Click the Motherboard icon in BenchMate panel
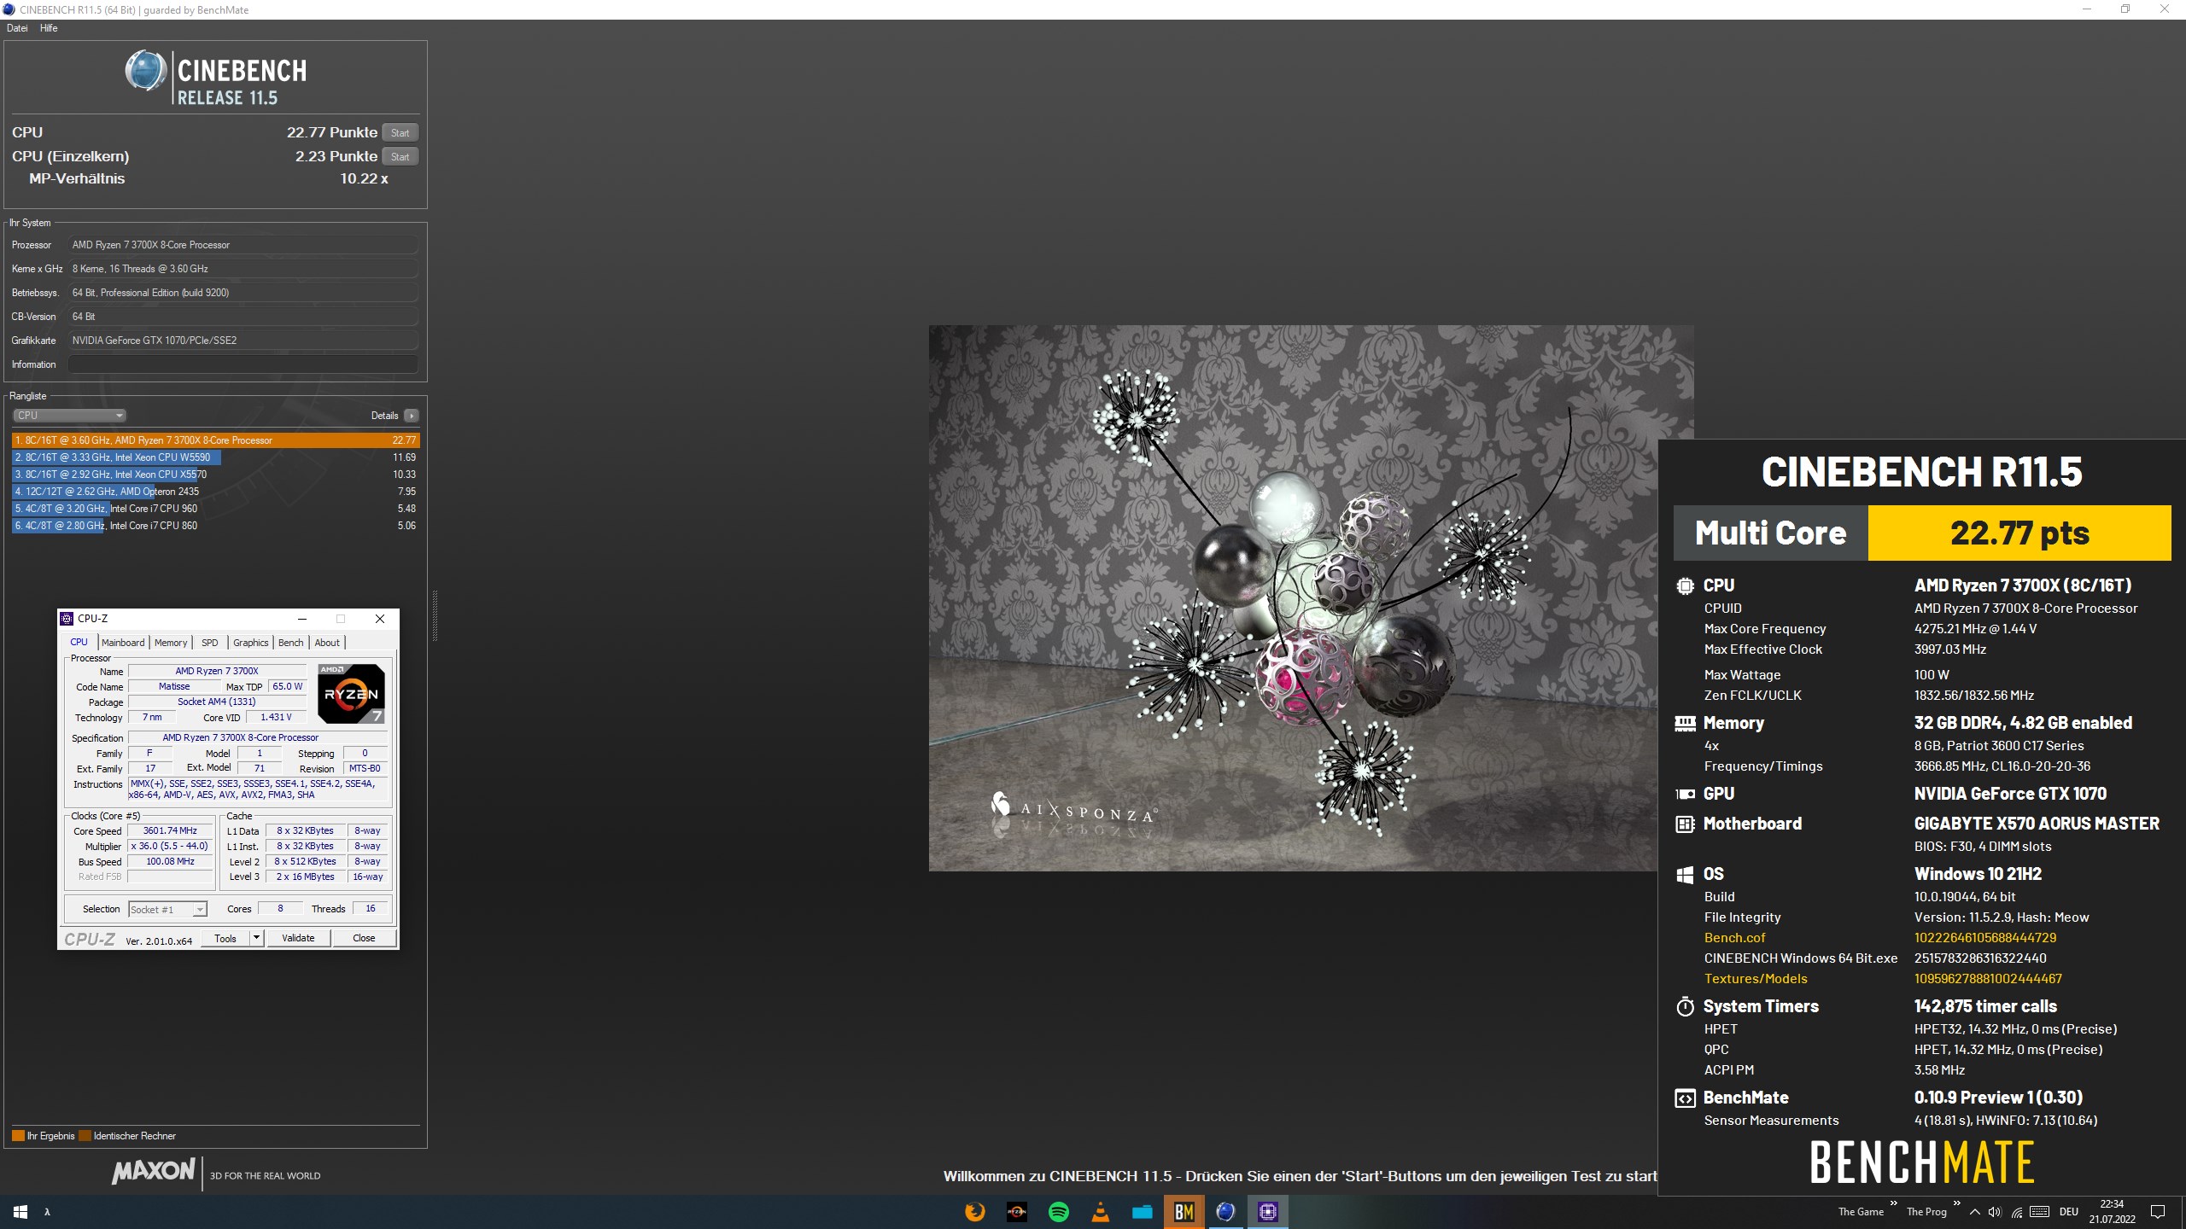Image resolution: width=2186 pixels, height=1229 pixels. point(1685,824)
